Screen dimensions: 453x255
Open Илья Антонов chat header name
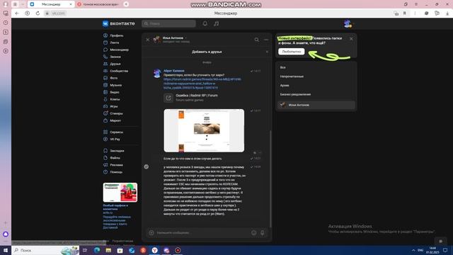click(173, 38)
